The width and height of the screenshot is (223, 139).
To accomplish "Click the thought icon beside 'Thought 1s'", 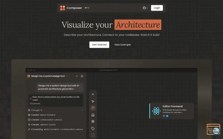I will [29, 110].
